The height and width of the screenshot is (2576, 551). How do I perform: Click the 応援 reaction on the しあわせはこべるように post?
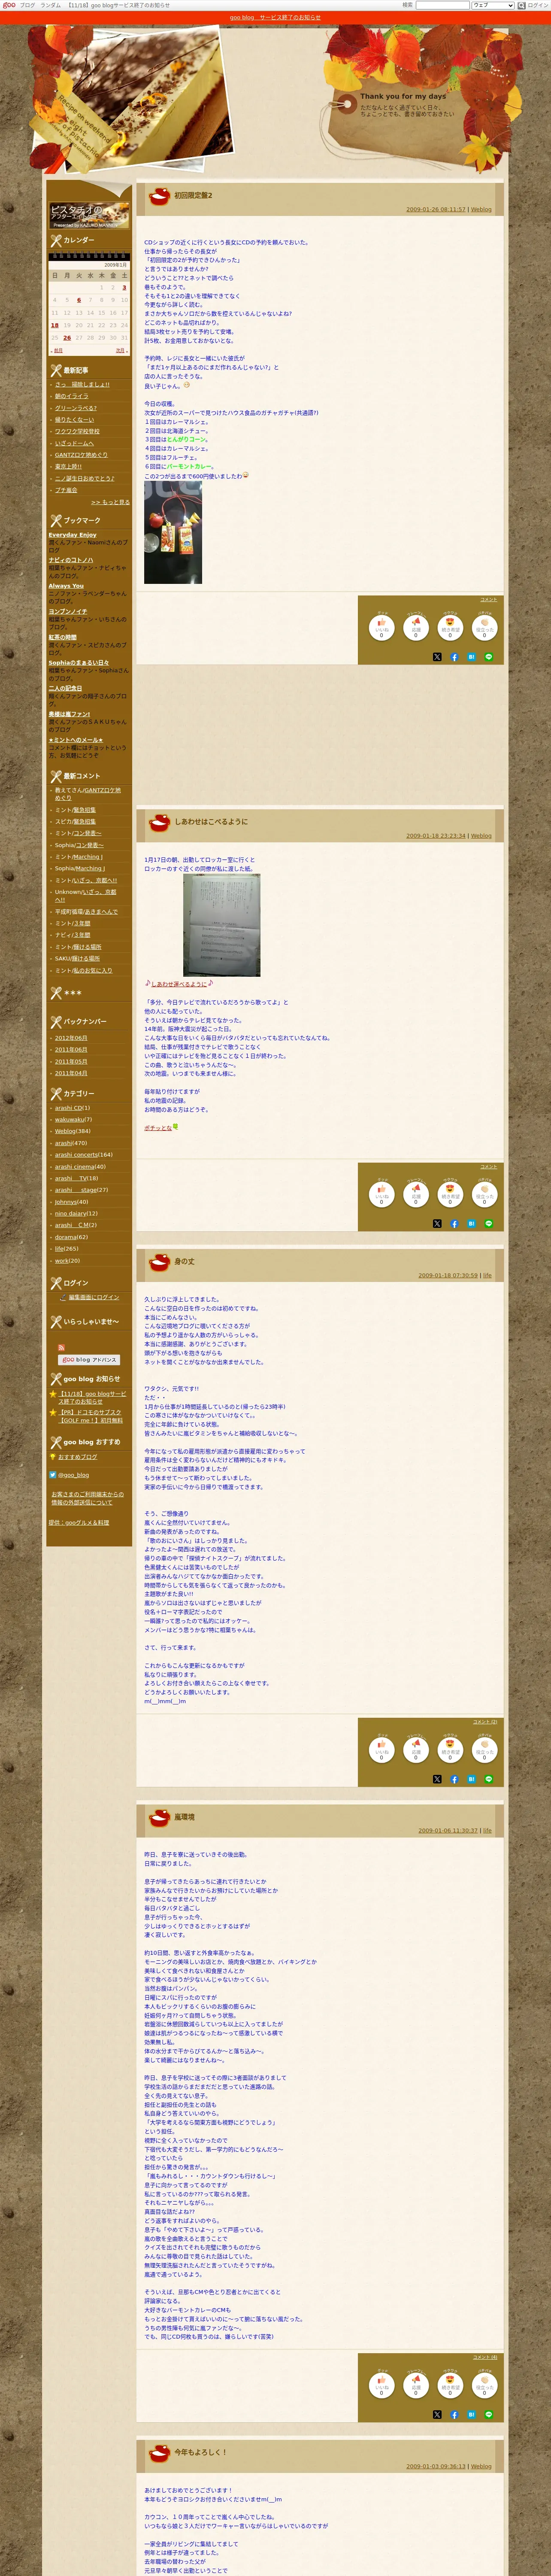pos(416,1194)
